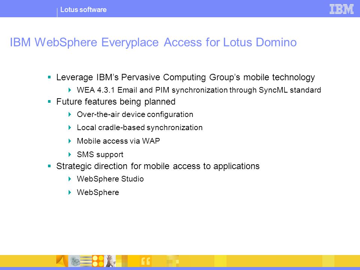Click Over-the-air device configuration item
Screen dimensions: 360x270
pyautogui.click(x=135, y=114)
